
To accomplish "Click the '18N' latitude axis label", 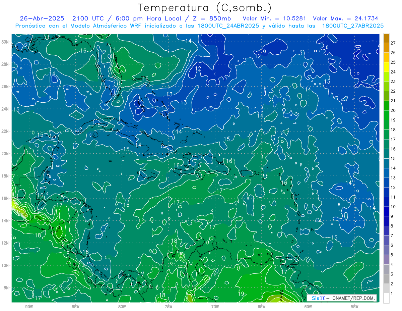I will coord(5,176).
